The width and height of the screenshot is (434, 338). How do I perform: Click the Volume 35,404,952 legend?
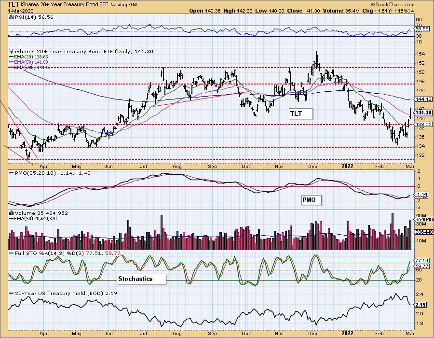pyautogui.click(x=41, y=213)
